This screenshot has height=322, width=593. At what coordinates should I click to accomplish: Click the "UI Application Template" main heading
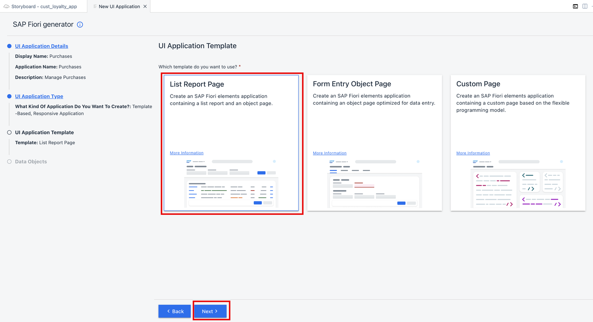(x=198, y=46)
